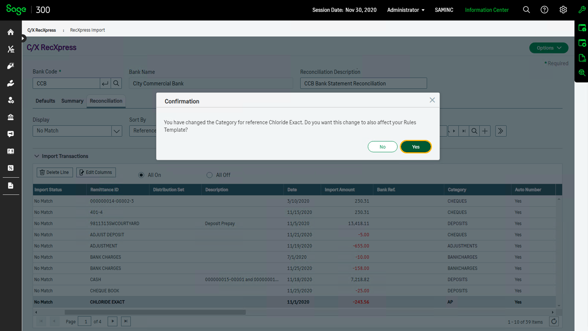Click the Home icon in the sidebar
588x331 pixels.
coord(11,32)
